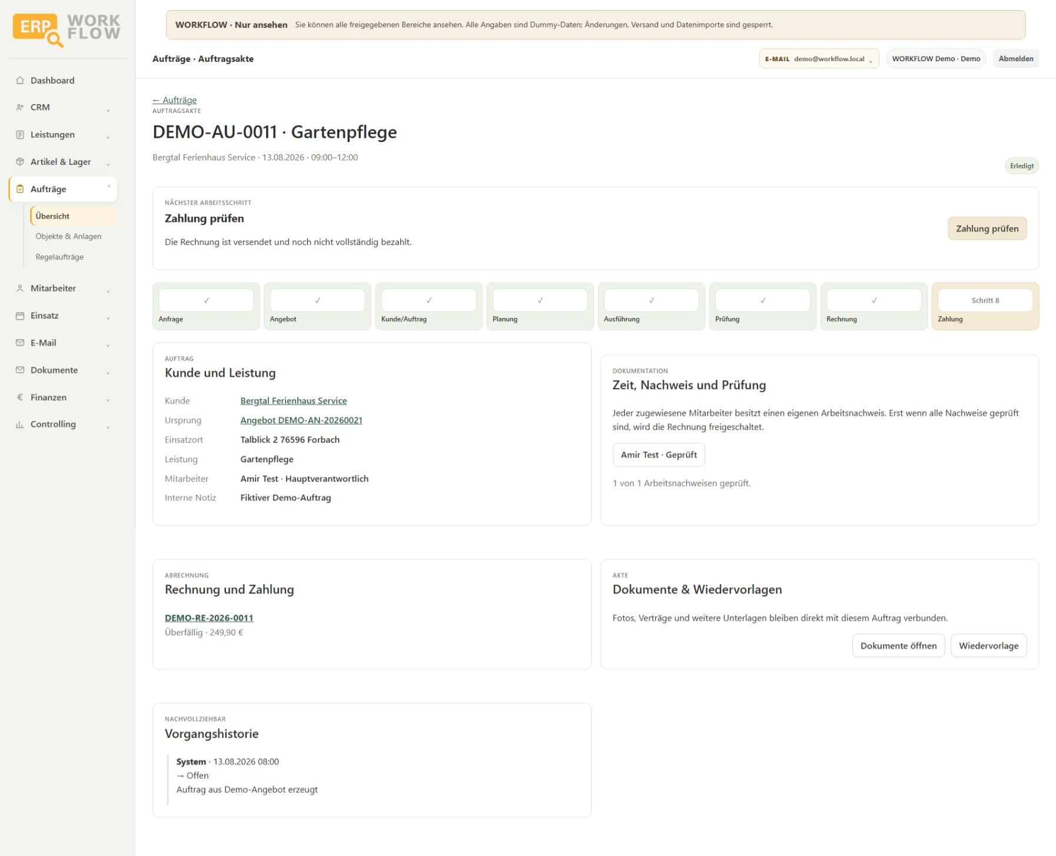Expand the CRM menu chevron
The image size is (1056, 856).
108,110
